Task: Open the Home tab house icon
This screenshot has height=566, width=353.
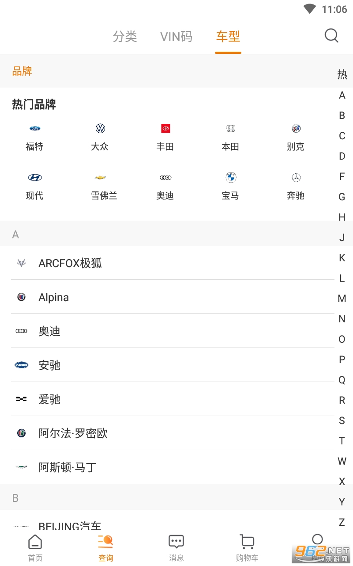Action: click(x=35, y=542)
